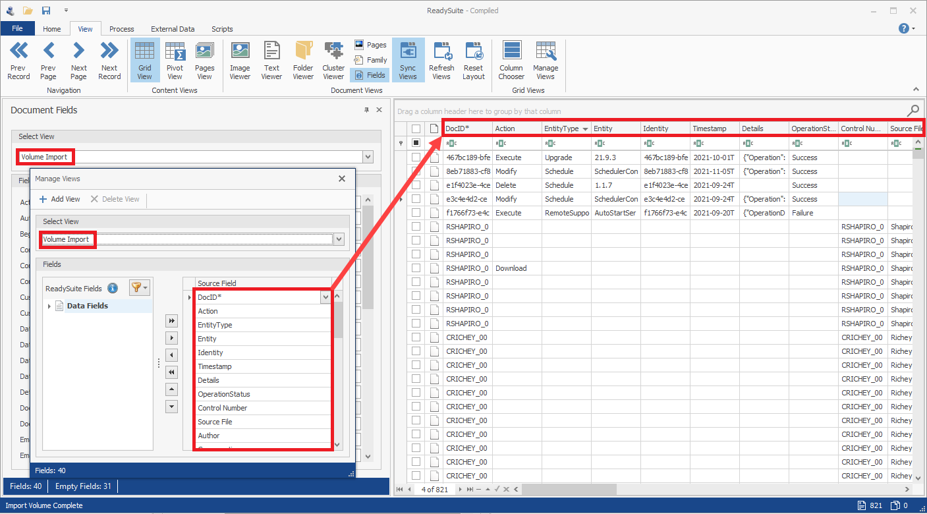Move selected field right with single arrow
Image resolution: width=927 pixels, height=514 pixels.
click(x=171, y=338)
